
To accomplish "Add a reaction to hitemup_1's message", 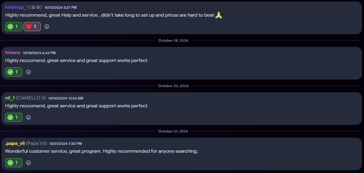I will click(x=47, y=27).
